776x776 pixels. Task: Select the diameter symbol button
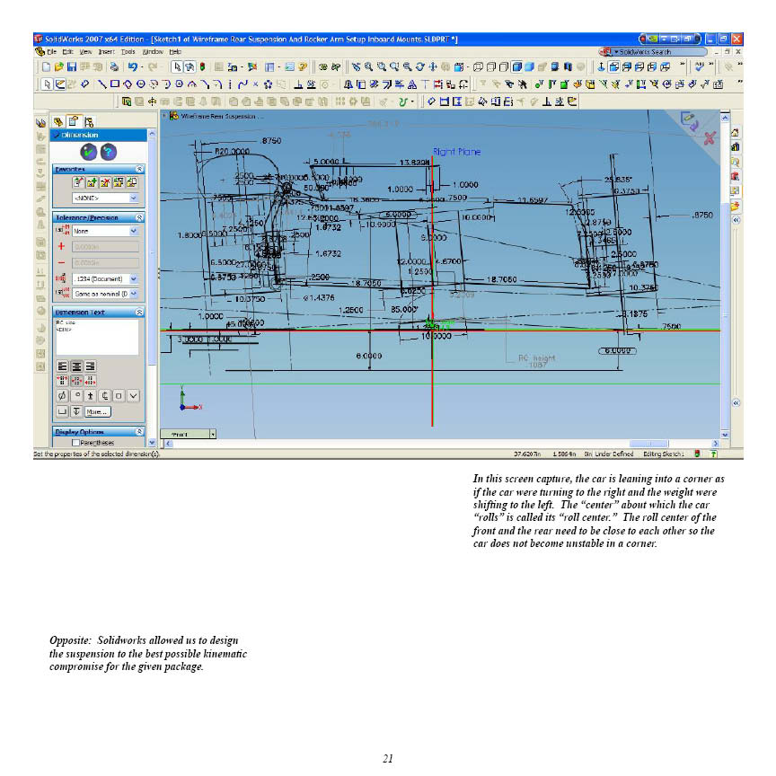click(62, 395)
